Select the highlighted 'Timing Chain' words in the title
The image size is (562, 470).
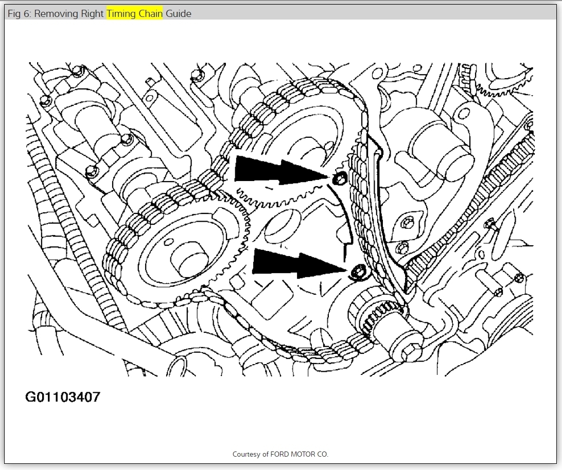click(134, 13)
